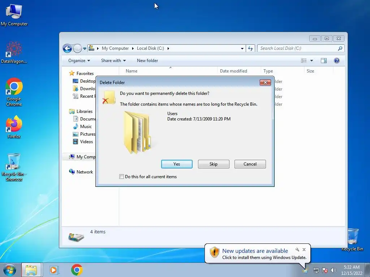The image size is (370, 277).
Task: Create a New folder
Action: click(x=147, y=61)
